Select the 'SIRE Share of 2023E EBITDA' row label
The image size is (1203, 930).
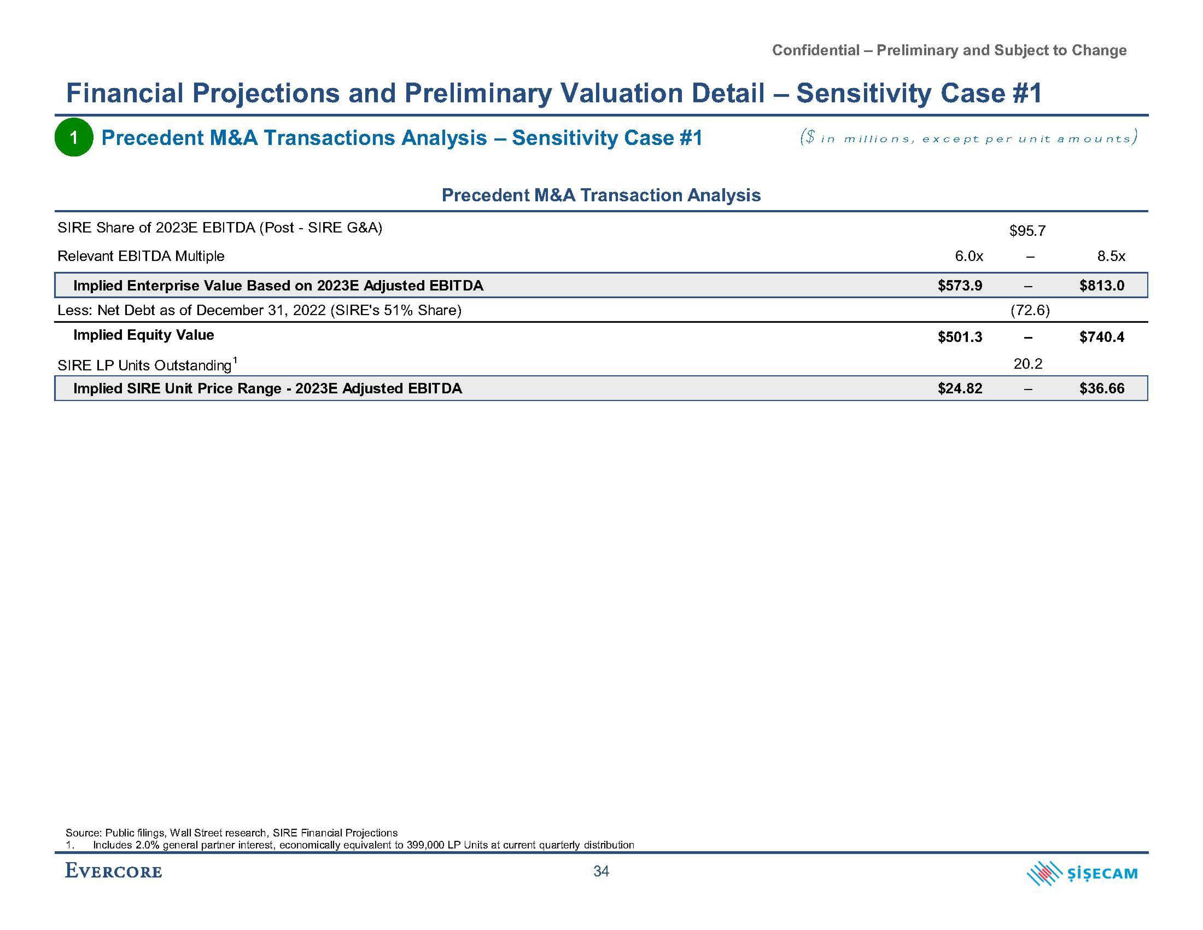pyautogui.click(x=220, y=228)
